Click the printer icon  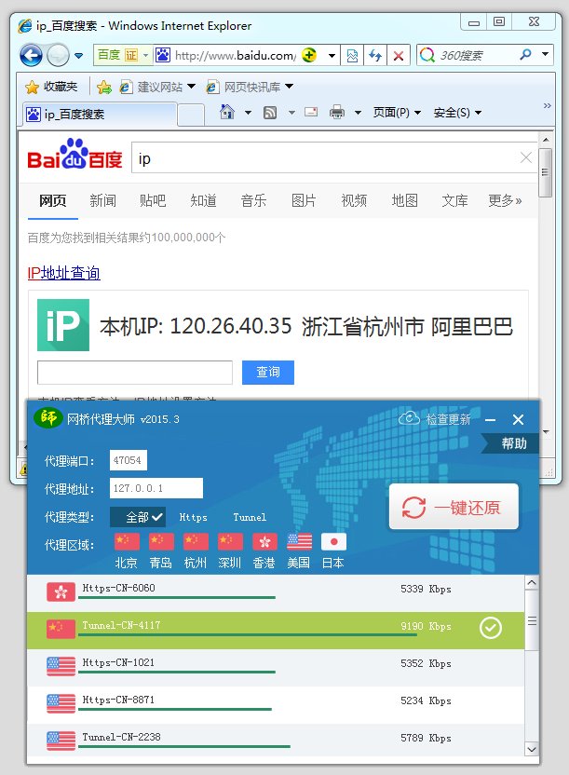pos(337,112)
